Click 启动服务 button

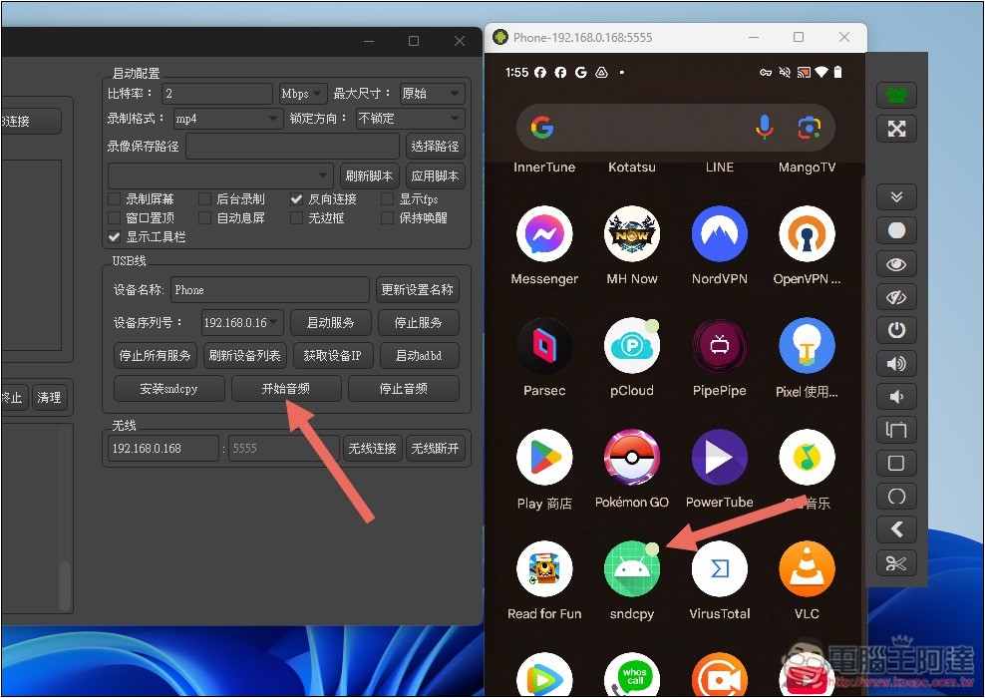tap(330, 323)
